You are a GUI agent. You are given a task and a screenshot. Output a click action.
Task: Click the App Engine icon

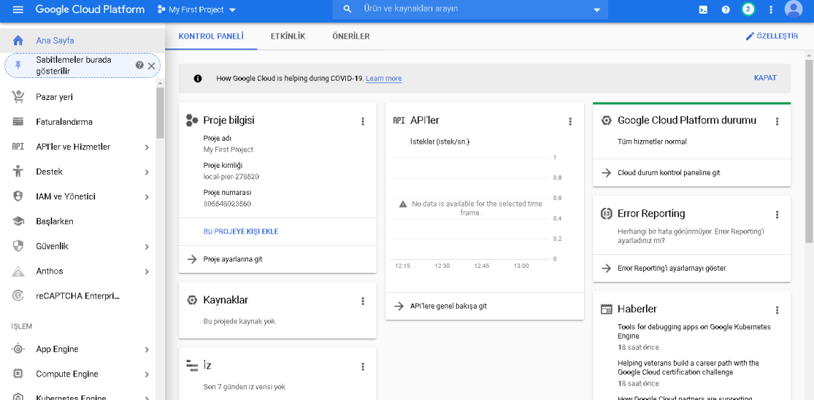[18, 349]
